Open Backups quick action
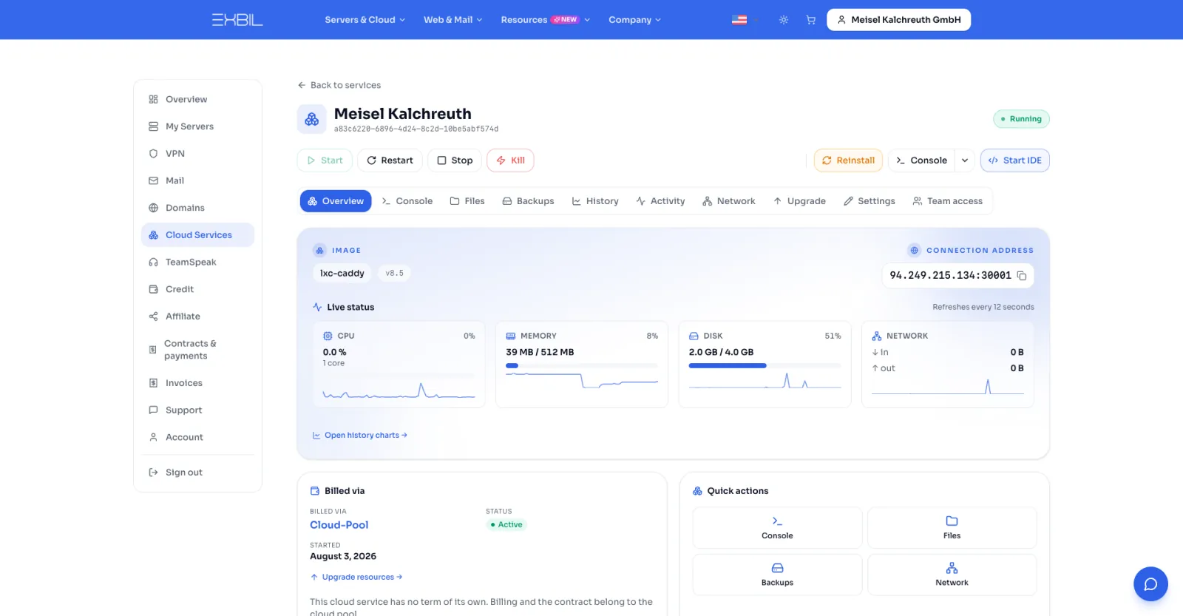The height and width of the screenshot is (616, 1183). tap(777, 575)
